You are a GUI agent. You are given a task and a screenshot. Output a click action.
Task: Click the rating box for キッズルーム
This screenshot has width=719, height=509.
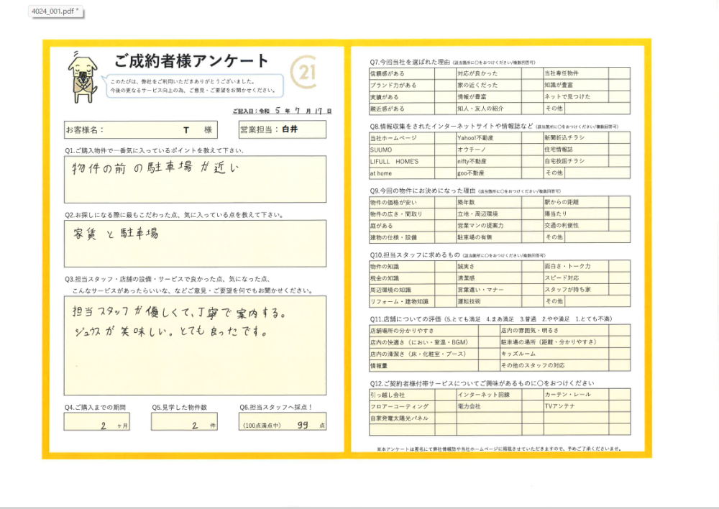pos(620,354)
